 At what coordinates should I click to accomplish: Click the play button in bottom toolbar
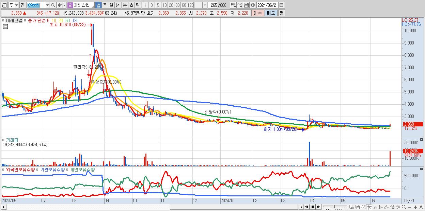[x=301, y=207]
